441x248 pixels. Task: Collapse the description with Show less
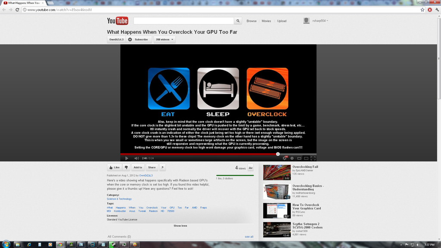click(x=180, y=225)
